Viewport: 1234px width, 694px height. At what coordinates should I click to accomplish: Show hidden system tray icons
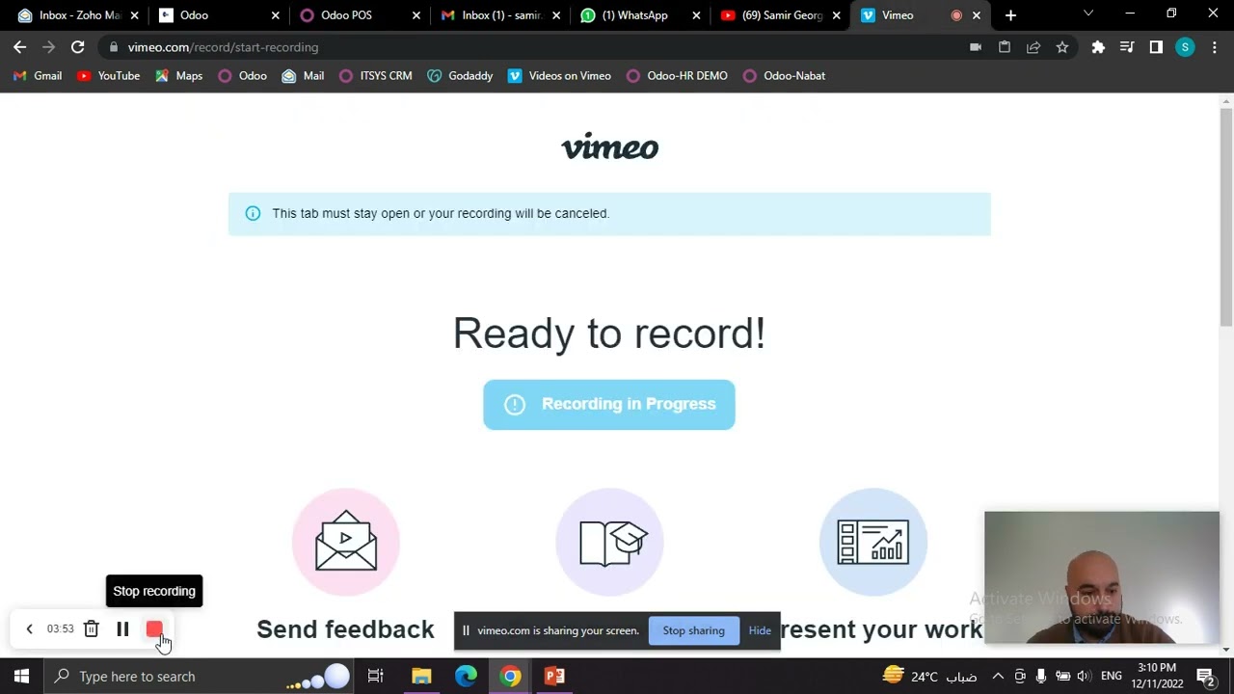998,677
